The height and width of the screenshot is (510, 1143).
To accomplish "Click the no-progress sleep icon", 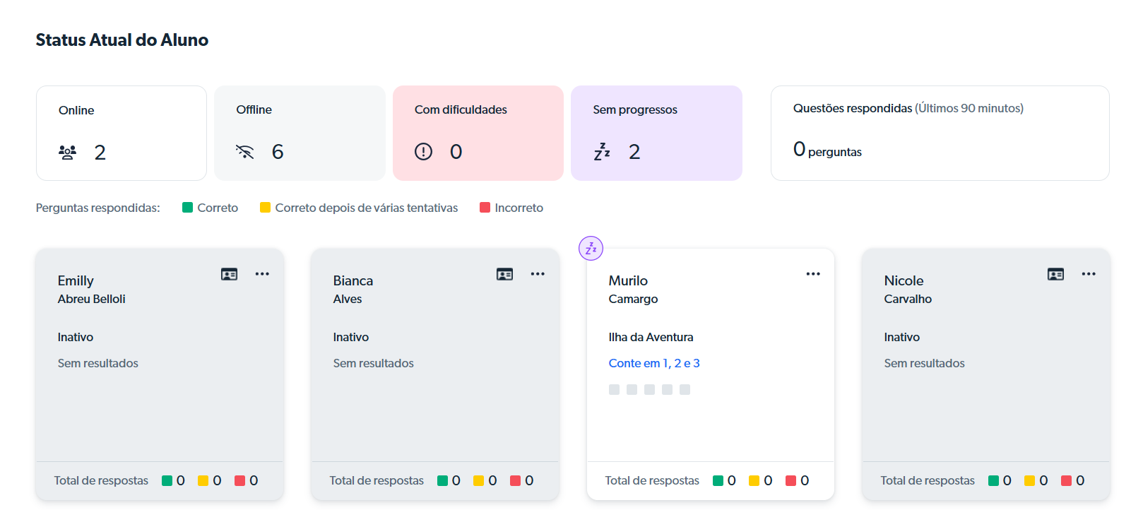I will (602, 152).
